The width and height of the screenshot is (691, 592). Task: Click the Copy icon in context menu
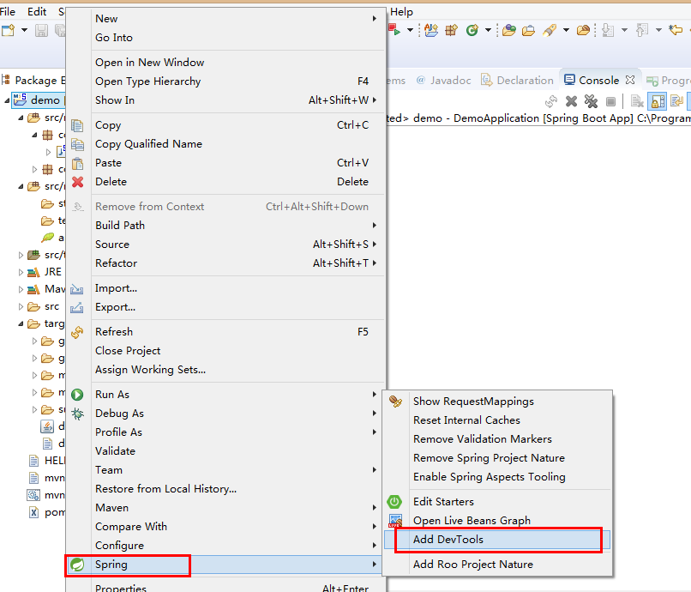(77, 125)
